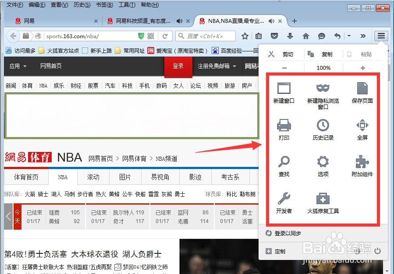
Task: Close the hamburger menu button
Action: pyautogui.click(x=381, y=36)
